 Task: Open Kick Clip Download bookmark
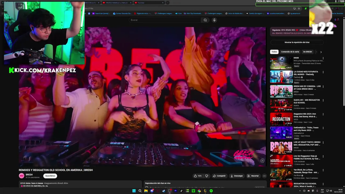tap(192, 13)
